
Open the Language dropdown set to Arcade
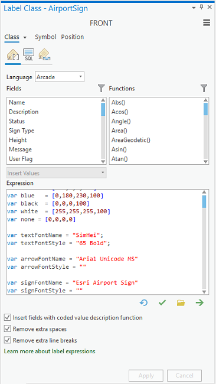pos(60,77)
